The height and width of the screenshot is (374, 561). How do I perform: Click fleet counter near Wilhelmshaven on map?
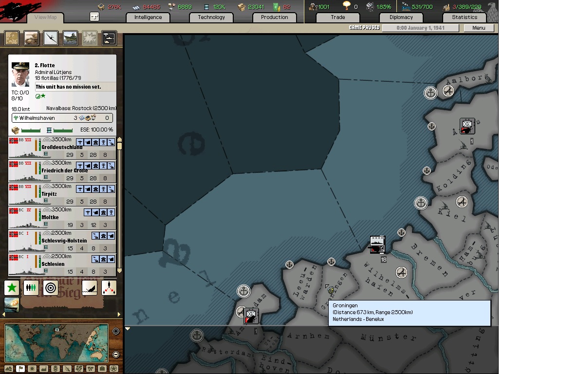click(x=377, y=244)
